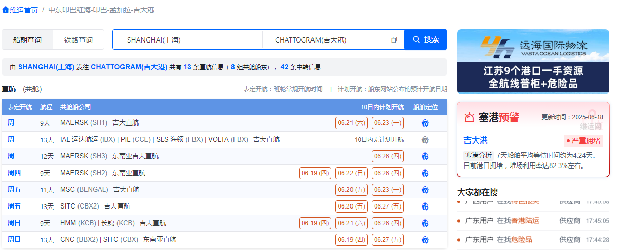The image size is (624, 250).
Task: Select 06.26 (四) date in MAERSK (SH2) row
Action: click(387, 173)
